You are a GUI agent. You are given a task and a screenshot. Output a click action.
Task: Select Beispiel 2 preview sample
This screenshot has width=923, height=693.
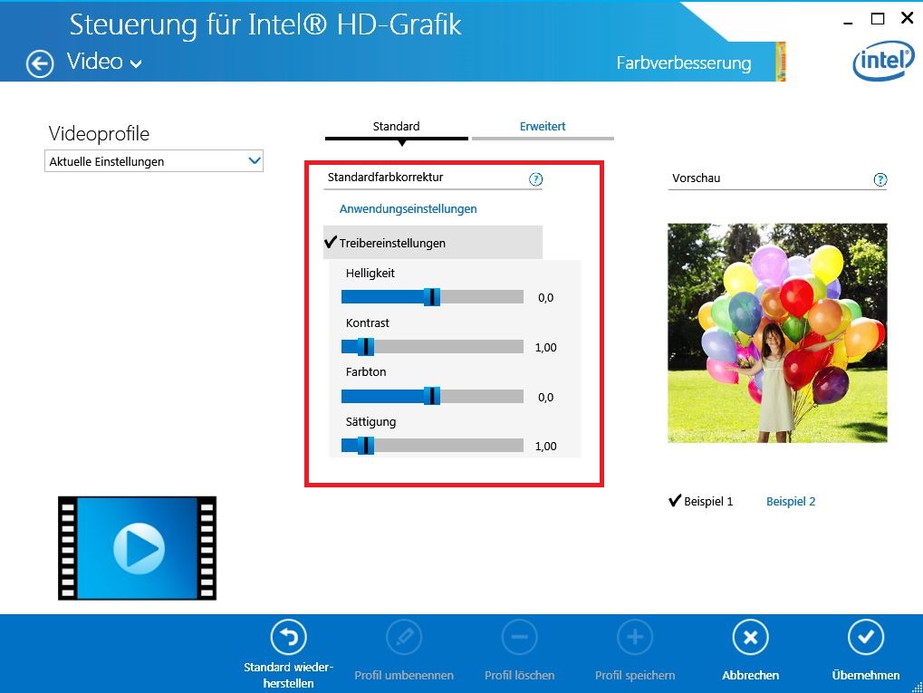[791, 501]
